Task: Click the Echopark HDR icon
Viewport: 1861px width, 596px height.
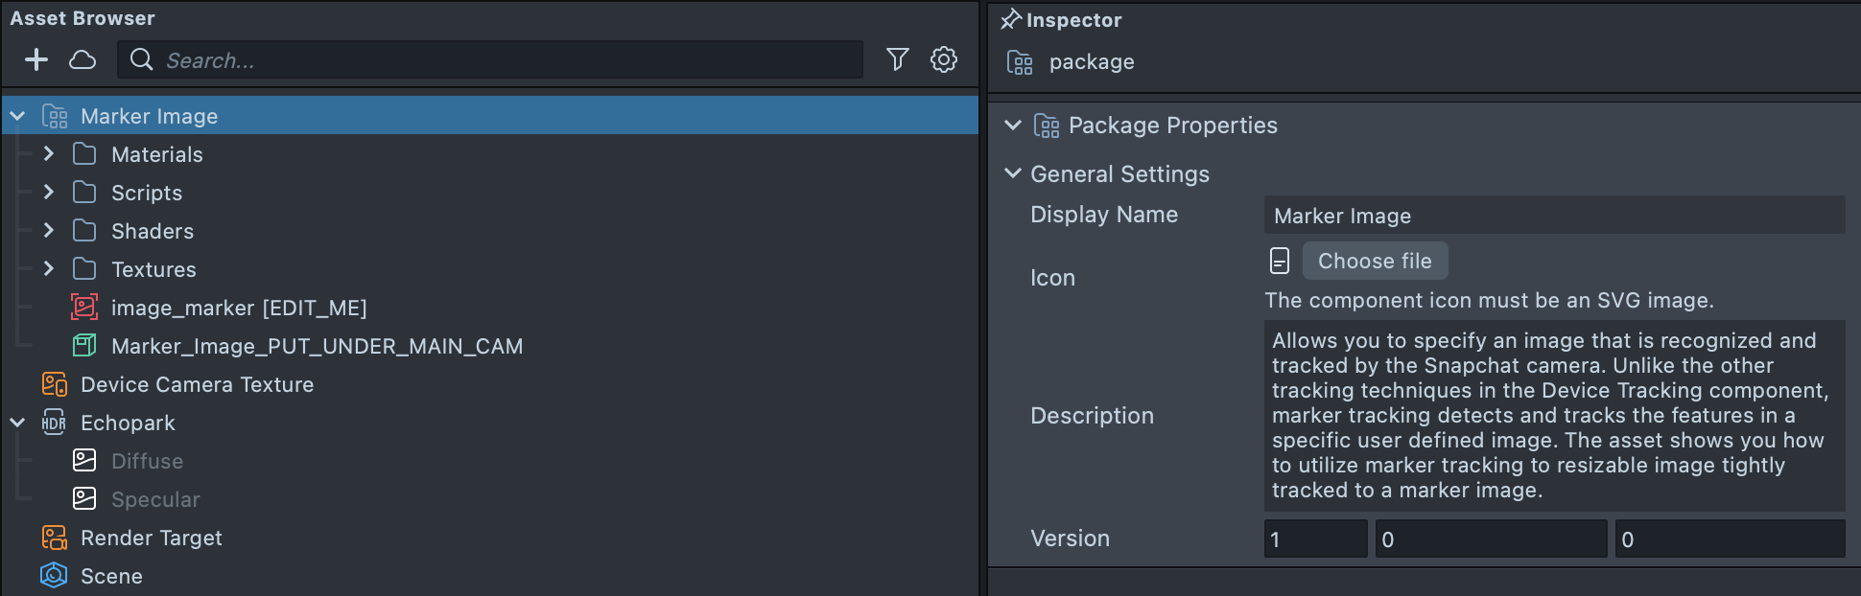Action: click(54, 423)
